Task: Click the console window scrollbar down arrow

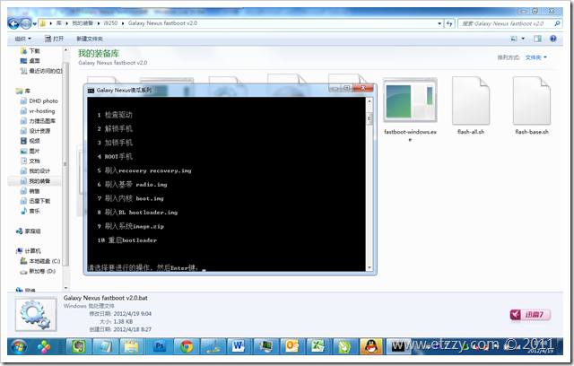Action: click(x=370, y=267)
